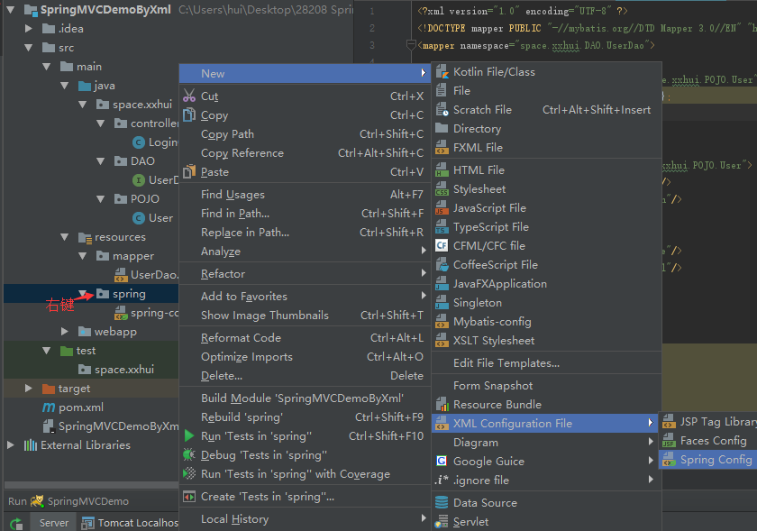Switch to Tomcat Localhost log tab
Image resolution: width=757 pixels, height=531 pixels.
[x=131, y=523]
